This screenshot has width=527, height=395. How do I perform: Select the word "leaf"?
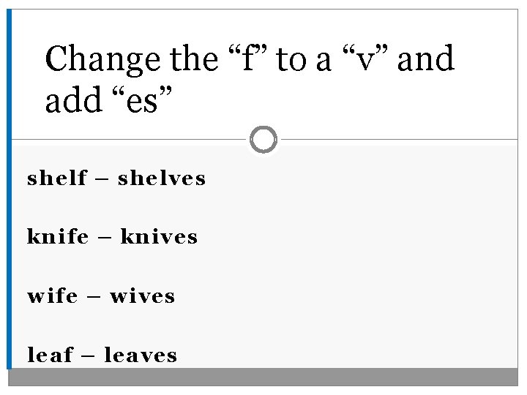pyautogui.click(x=50, y=354)
